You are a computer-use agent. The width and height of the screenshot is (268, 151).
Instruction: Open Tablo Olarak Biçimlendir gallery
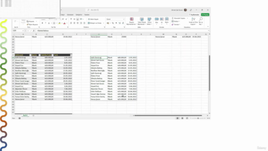[142, 21]
